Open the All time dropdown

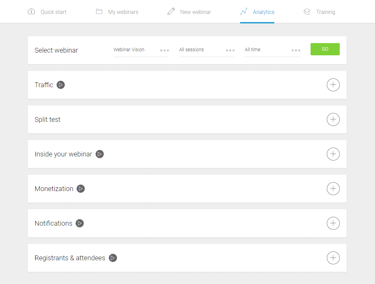tap(273, 50)
